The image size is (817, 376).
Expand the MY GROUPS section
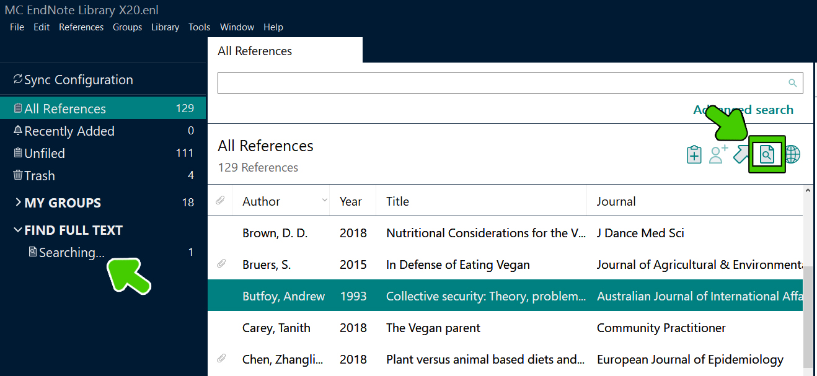point(17,203)
